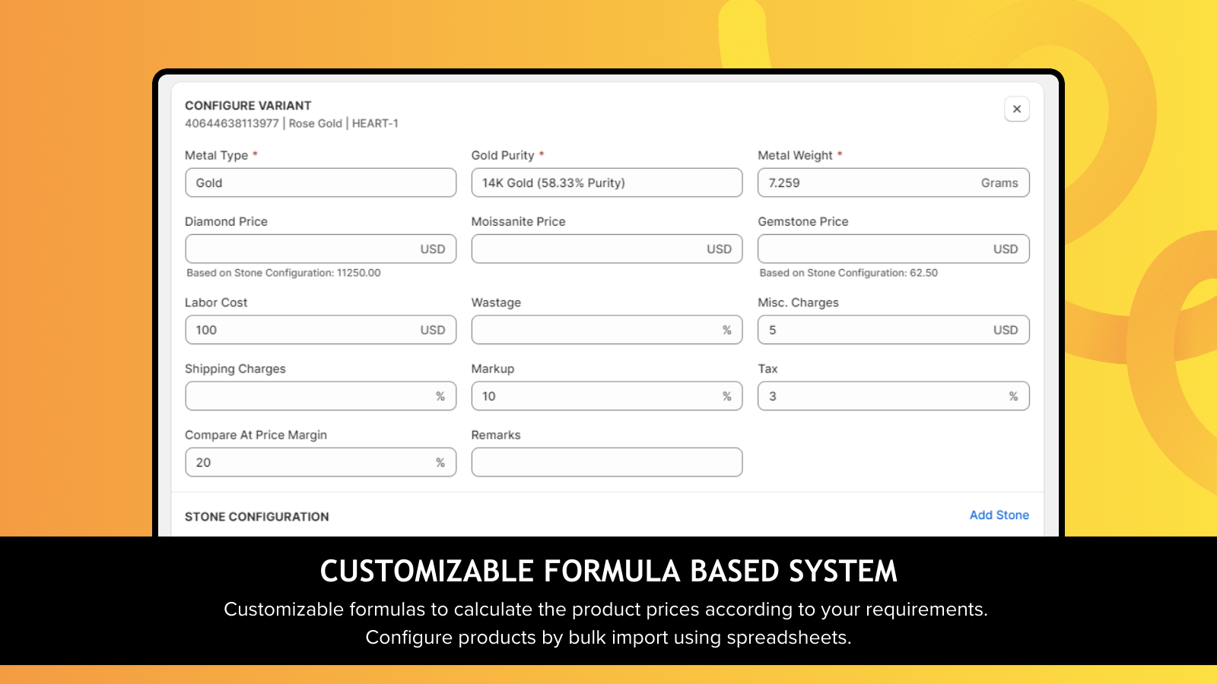Click the Add Stone link
Image resolution: width=1217 pixels, height=684 pixels.
point(999,515)
